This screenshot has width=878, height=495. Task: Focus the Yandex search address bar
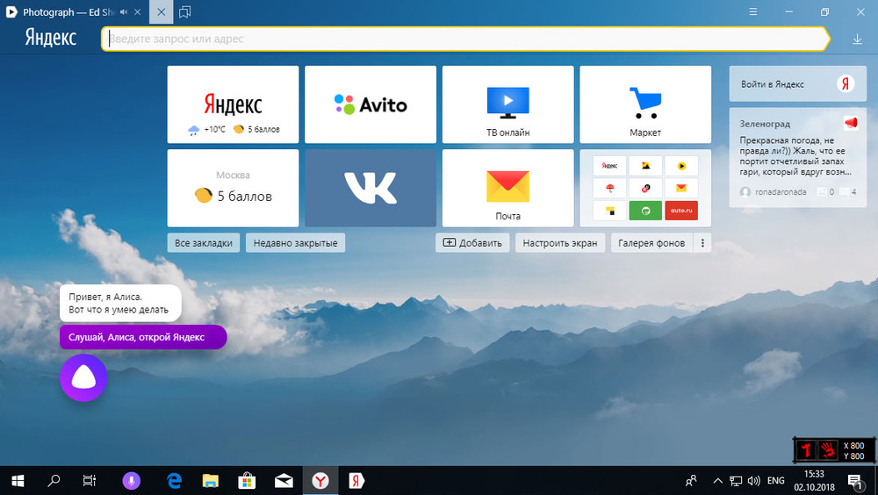tap(464, 39)
